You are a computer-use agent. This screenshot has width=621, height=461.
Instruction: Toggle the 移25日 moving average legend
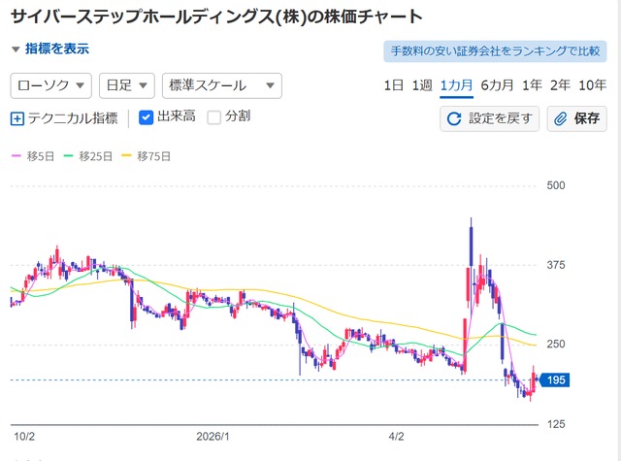tap(88, 156)
